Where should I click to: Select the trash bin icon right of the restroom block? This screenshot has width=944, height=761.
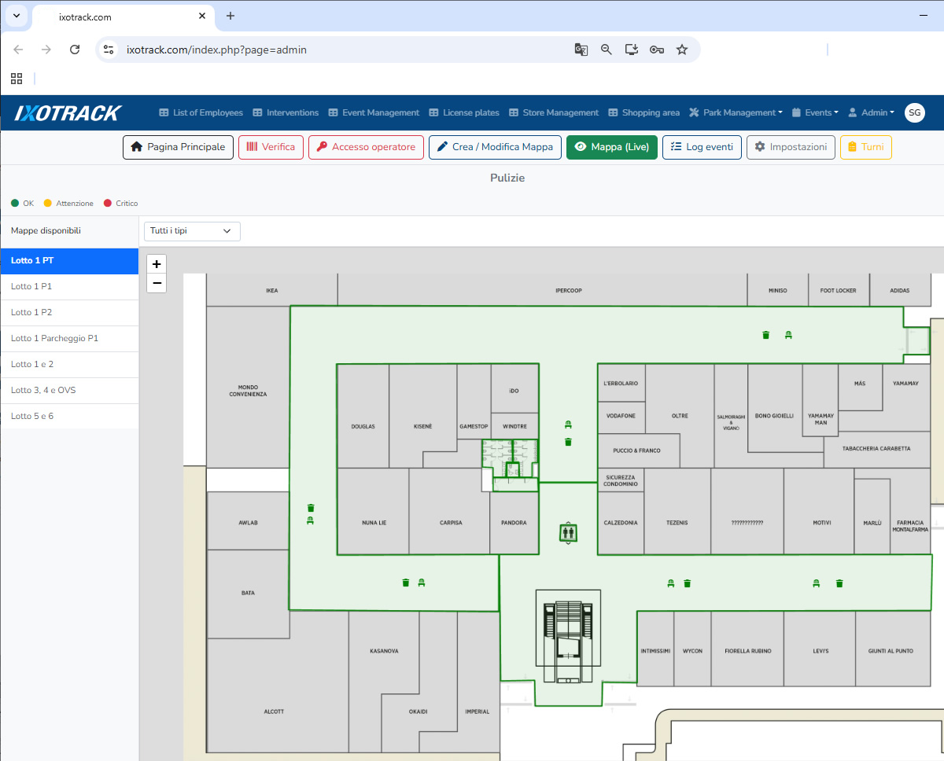[x=568, y=442]
